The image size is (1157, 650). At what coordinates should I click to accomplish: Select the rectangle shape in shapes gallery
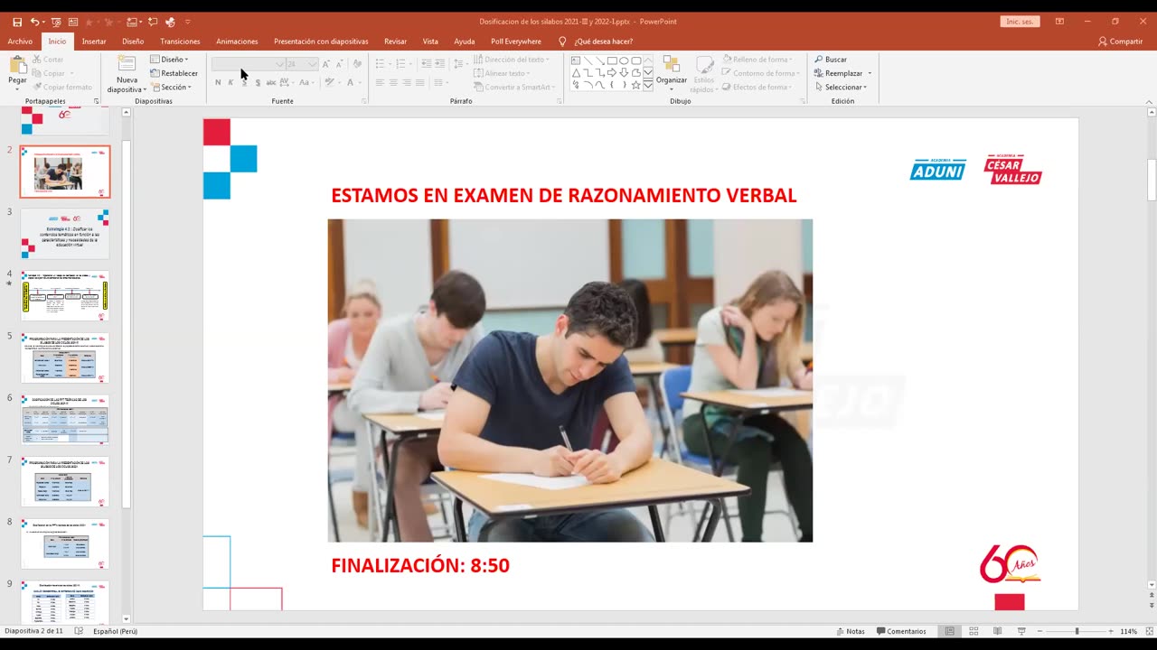tap(612, 60)
